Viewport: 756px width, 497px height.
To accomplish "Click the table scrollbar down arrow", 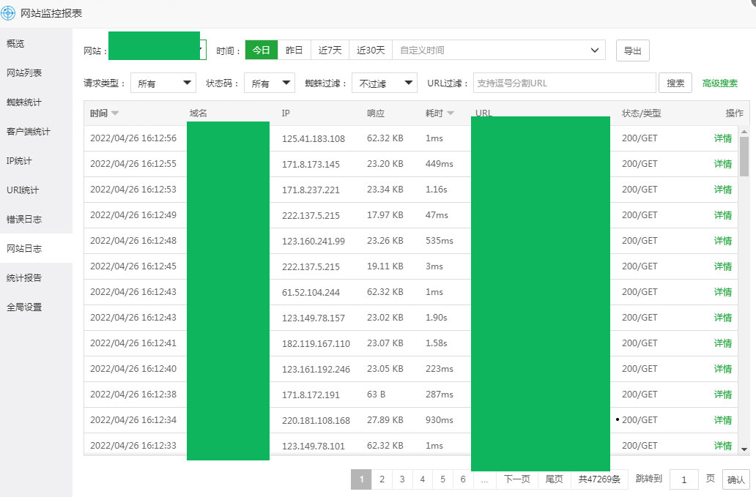I will (744, 449).
